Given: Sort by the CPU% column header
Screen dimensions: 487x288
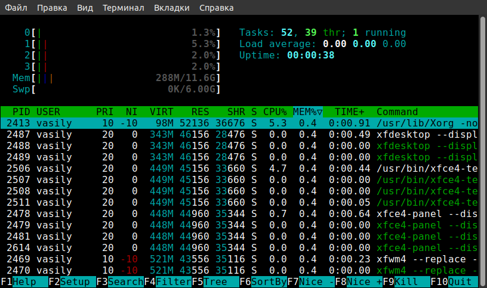Looking at the screenshot, I should pos(275,112).
